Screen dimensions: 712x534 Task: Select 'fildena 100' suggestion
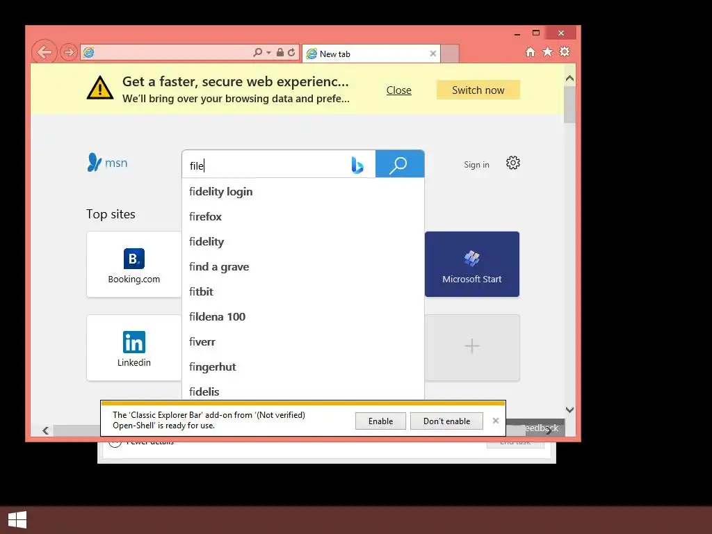(303, 316)
